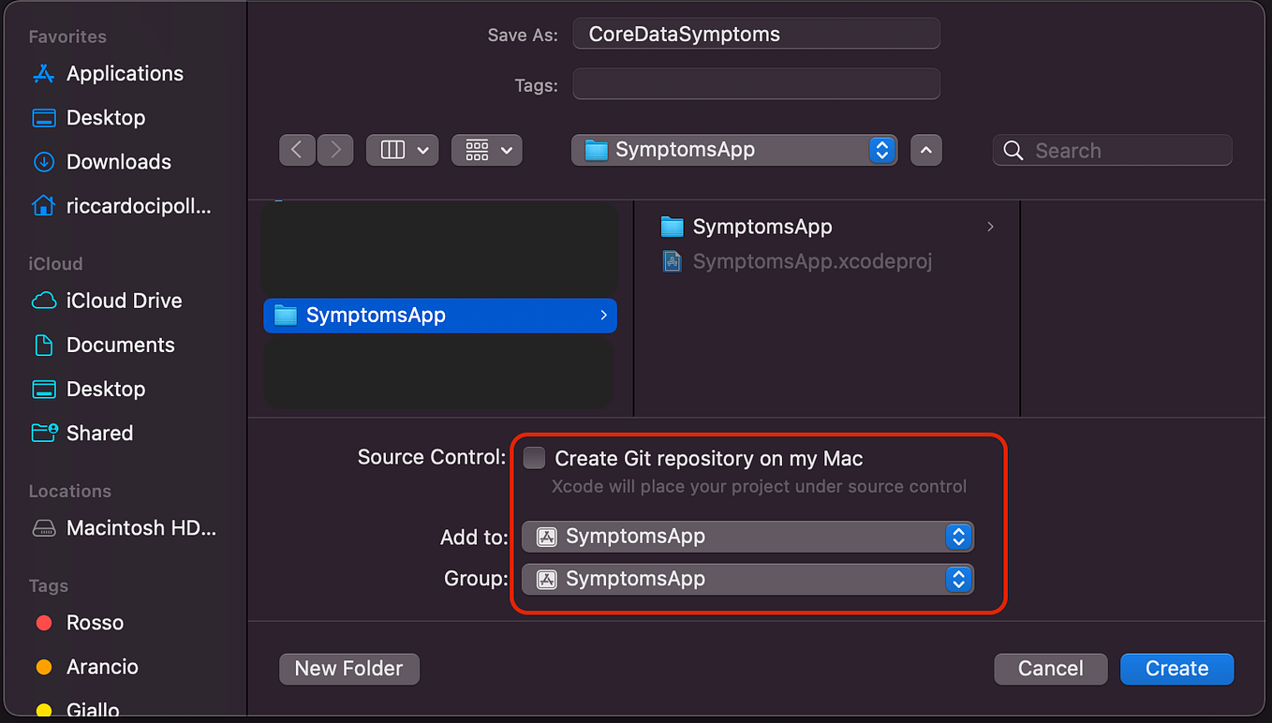Open the Group dropdown for SymptomsApp
The height and width of the screenshot is (723, 1272).
pos(747,578)
